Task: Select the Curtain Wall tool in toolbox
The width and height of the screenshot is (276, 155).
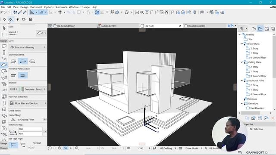Action: 4,96
